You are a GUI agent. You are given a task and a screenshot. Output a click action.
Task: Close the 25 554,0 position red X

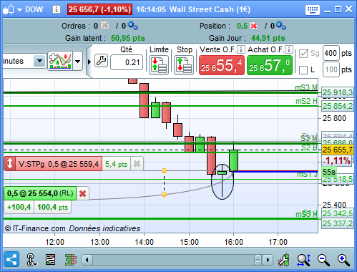tap(82, 193)
